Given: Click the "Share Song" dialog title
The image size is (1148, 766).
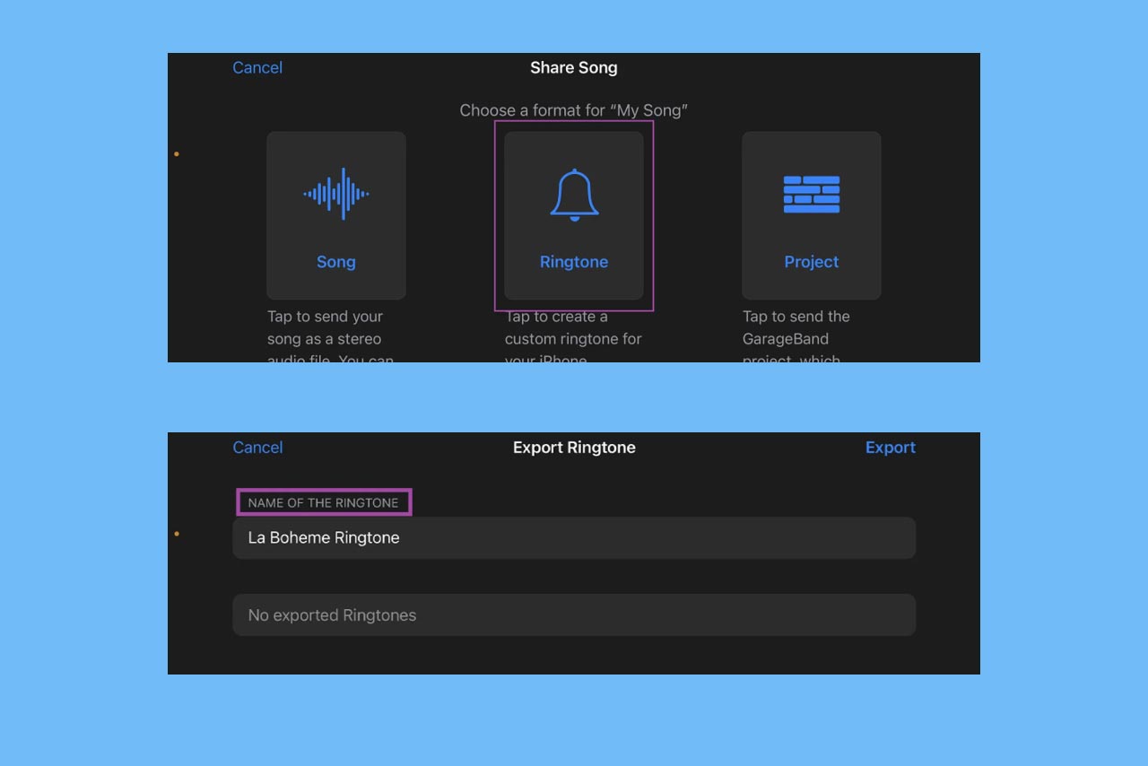Looking at the screenshot, I should [x=574, y=68].
